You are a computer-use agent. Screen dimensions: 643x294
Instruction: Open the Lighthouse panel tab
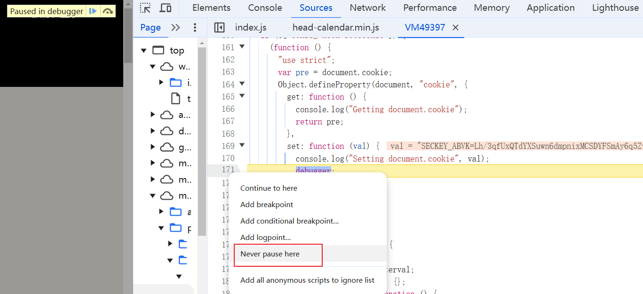pyautogui.click(x=615, y=8)
